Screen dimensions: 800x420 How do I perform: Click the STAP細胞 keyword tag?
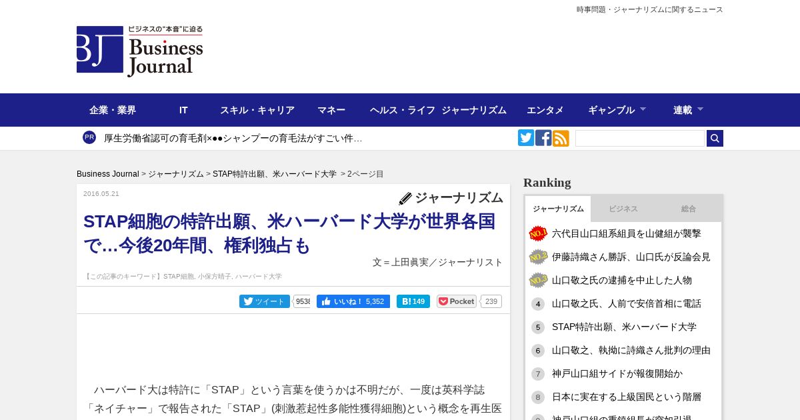(x=179, y=277)
